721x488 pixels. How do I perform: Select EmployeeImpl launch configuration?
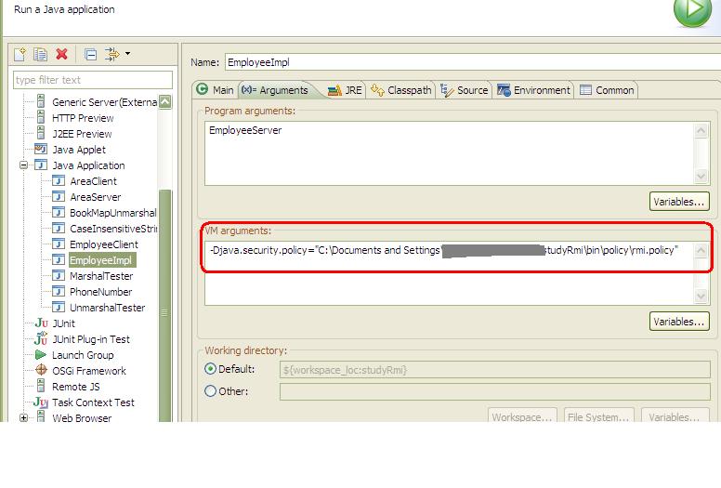pyautogui.click(x=101, y=260)
